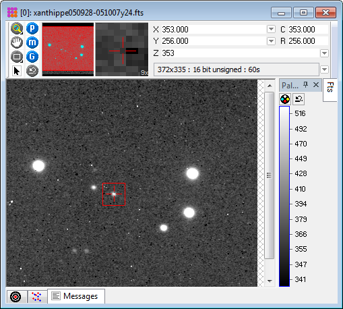Toggle the target bullseye button

15,297
